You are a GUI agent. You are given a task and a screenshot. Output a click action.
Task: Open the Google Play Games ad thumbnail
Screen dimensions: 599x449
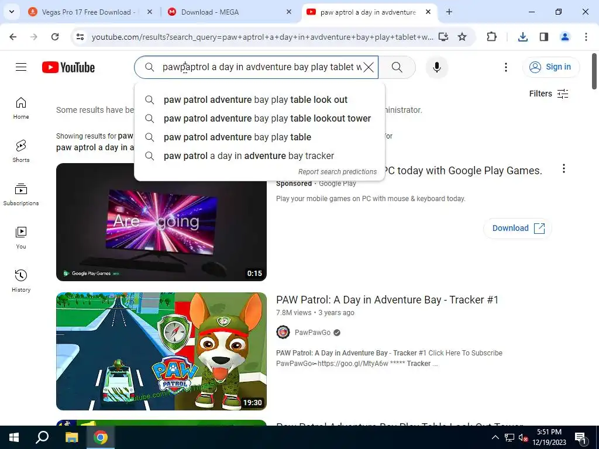161,222
